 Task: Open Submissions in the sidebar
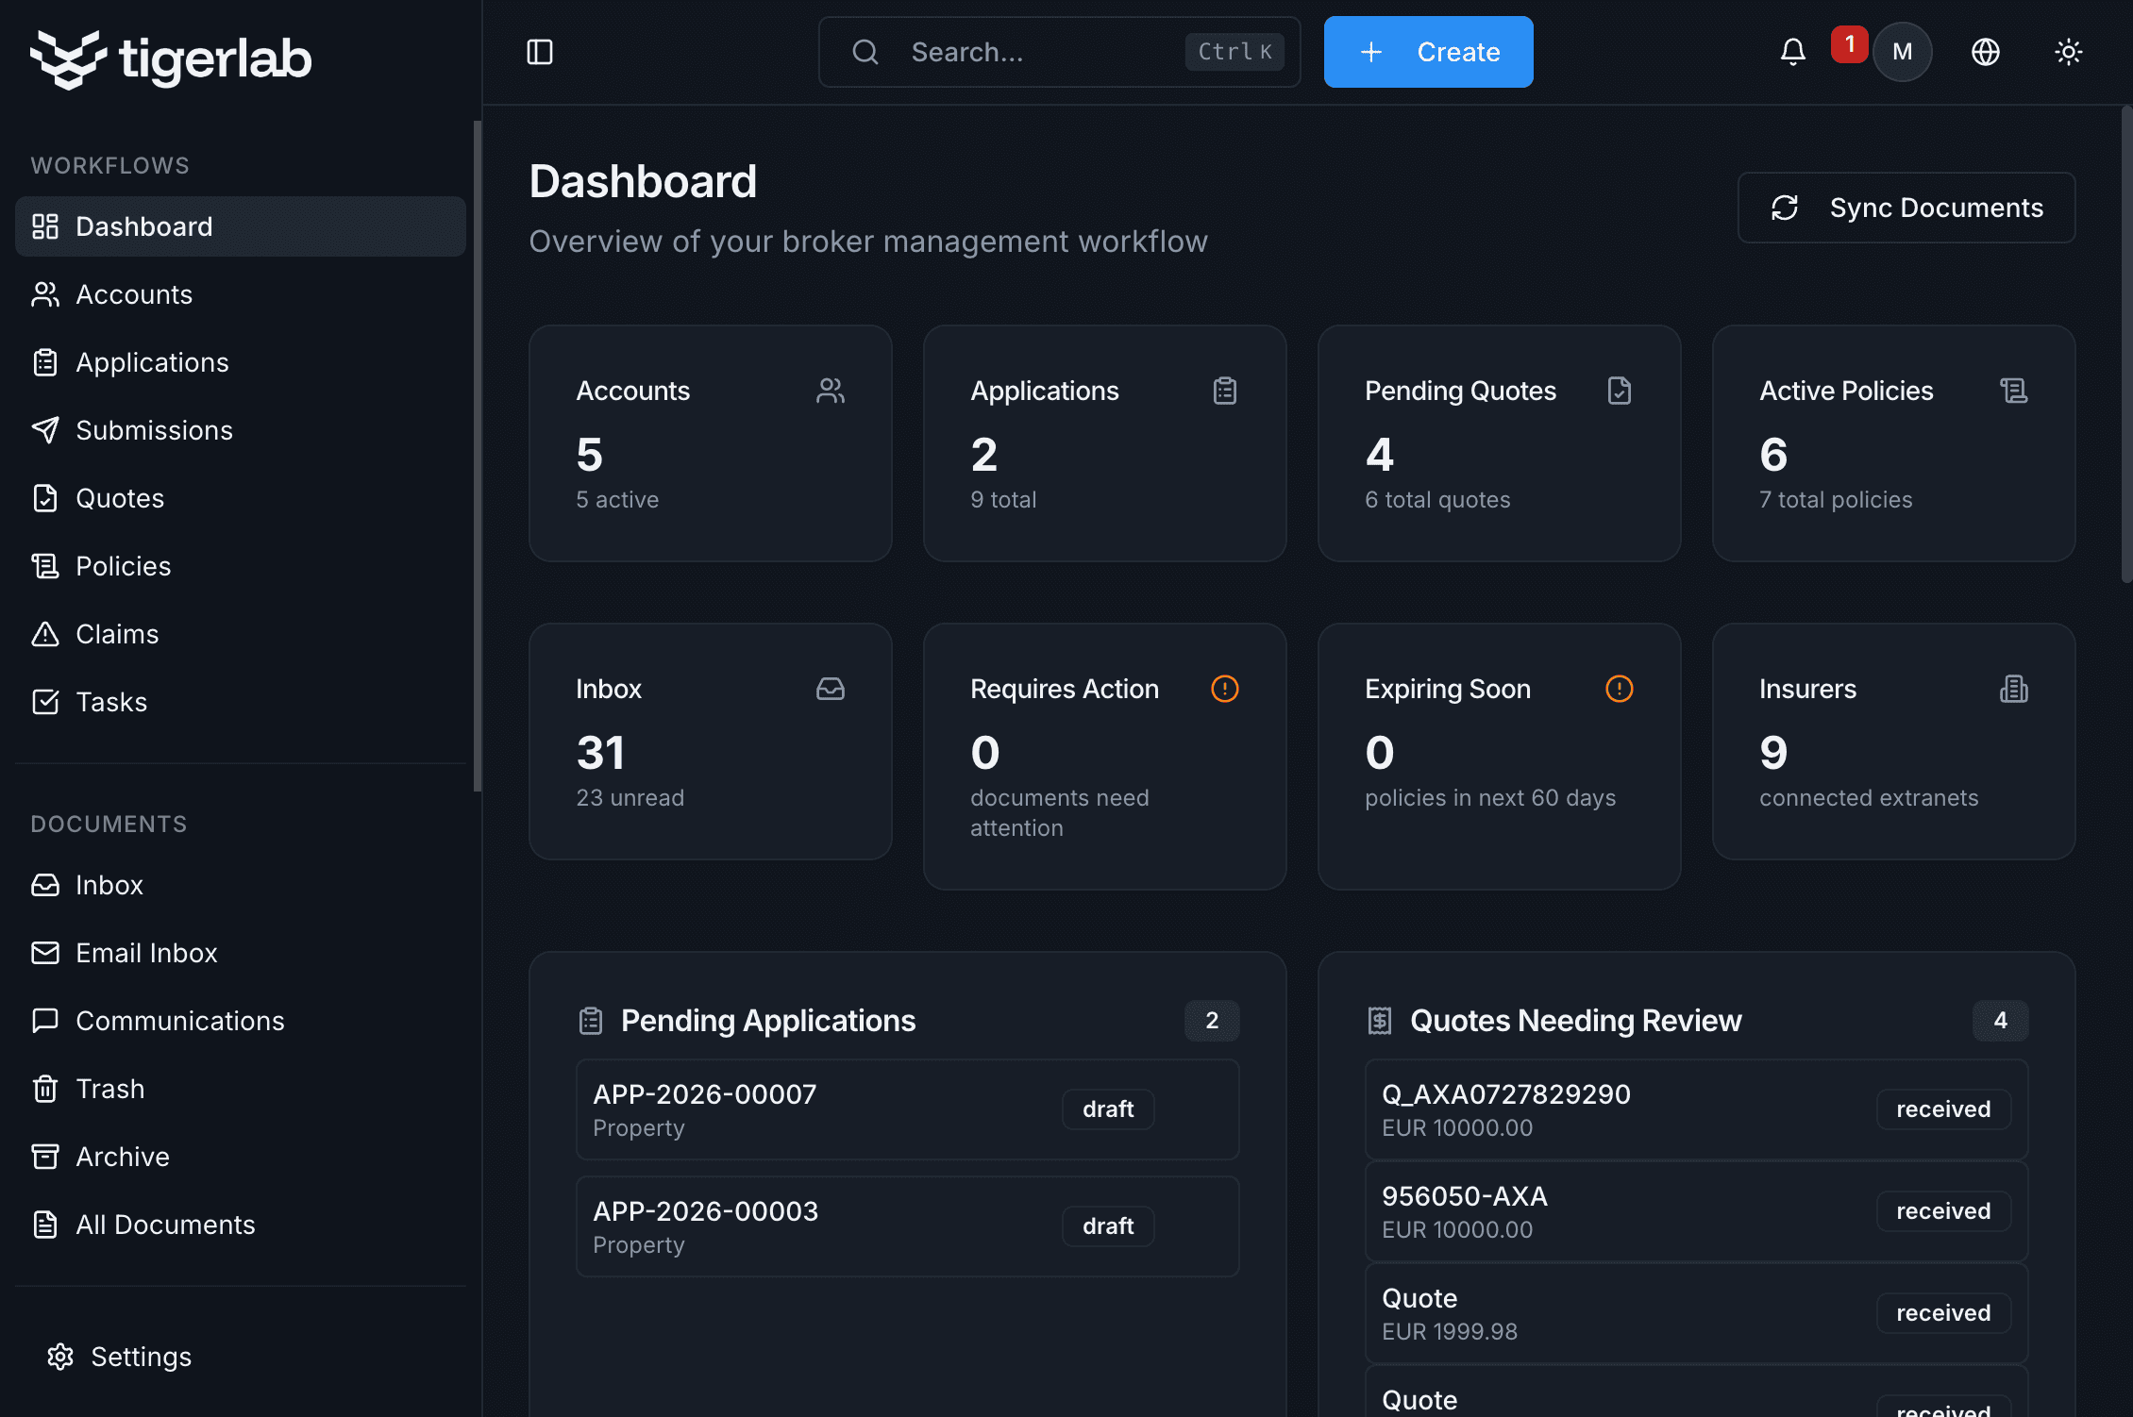pos(154,430)
